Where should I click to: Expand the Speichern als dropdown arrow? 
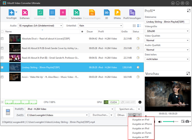tap(139, 109)
